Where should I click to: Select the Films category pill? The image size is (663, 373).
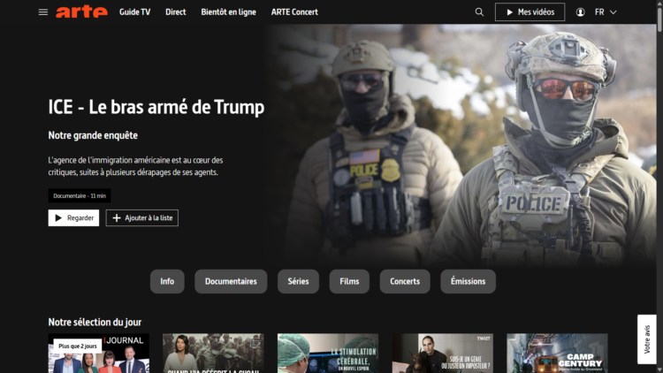[x=349, y=281]
